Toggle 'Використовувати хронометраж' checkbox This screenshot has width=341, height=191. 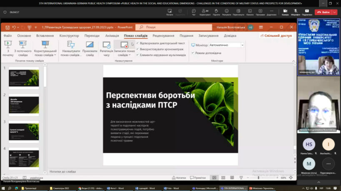[138, 49]
